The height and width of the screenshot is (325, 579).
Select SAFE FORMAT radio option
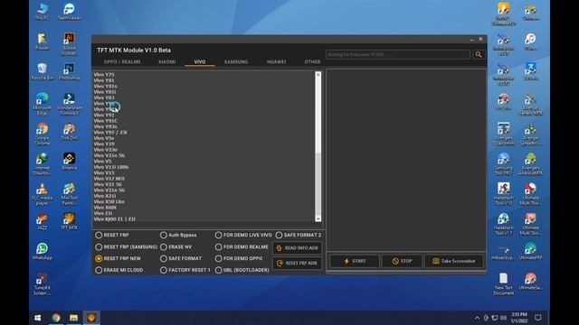pos(181,259)
